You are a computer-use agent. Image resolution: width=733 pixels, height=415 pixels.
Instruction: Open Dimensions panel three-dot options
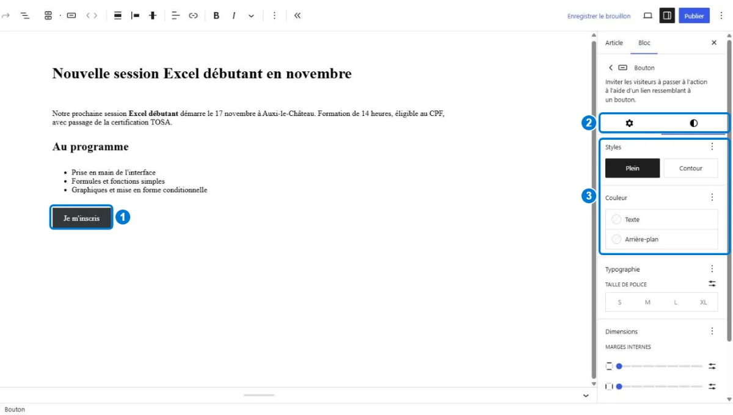click(x=712, y=331)
